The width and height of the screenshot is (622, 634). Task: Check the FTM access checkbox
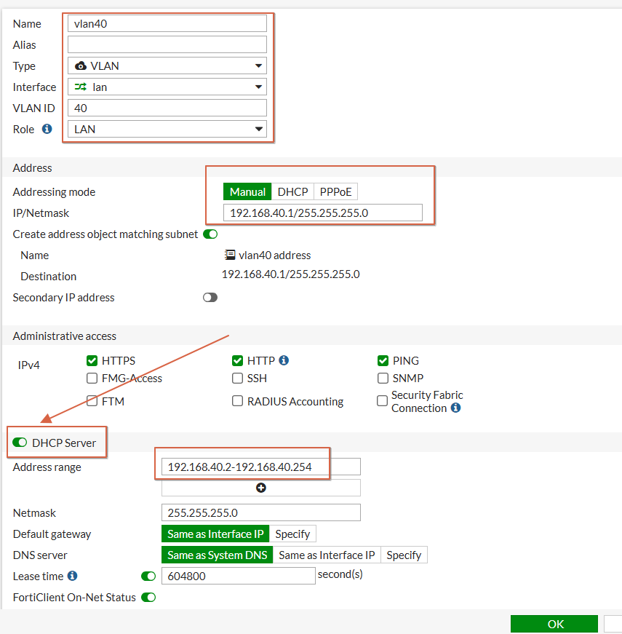92,400
